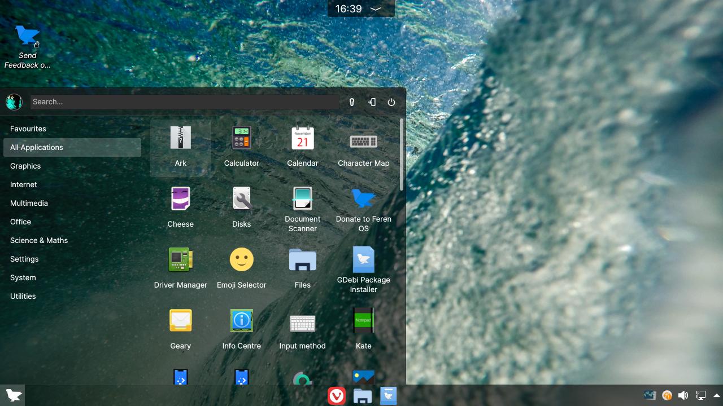723x406 pixels.
Task: Open the Disks utility
Action: tap(242, 209)
